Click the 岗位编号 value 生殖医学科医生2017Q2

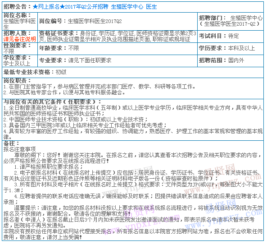[95, 21]
